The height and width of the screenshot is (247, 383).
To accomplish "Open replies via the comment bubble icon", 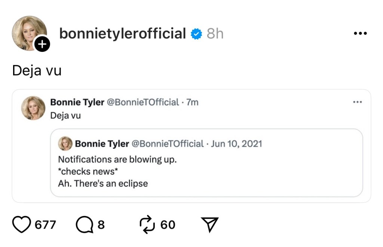I will 84,225.
